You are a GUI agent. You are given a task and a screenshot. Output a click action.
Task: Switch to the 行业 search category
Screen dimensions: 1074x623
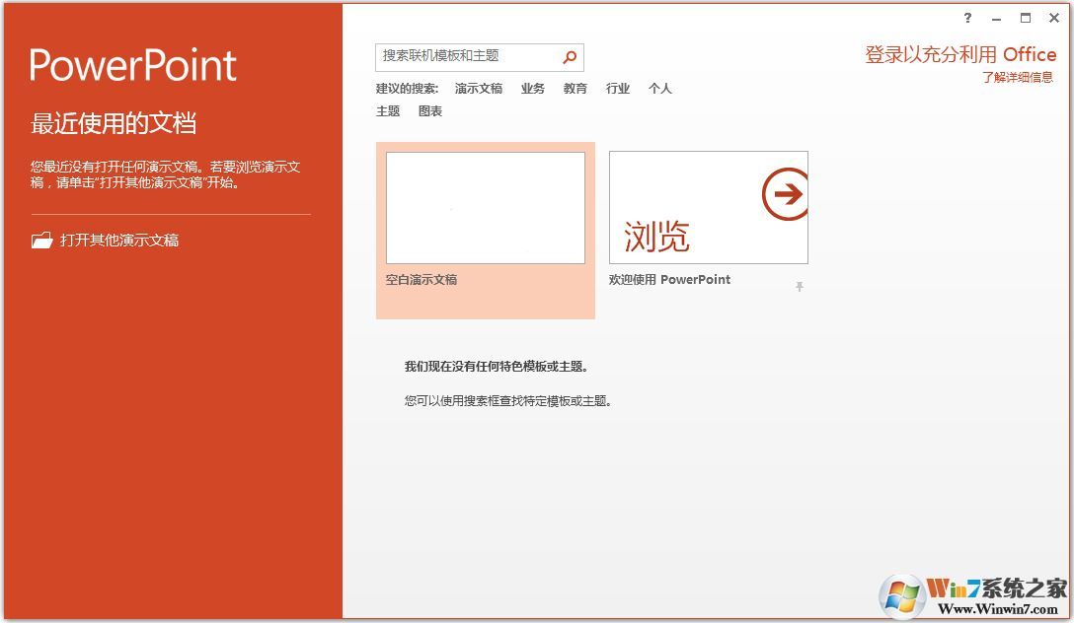pos(617,88)
